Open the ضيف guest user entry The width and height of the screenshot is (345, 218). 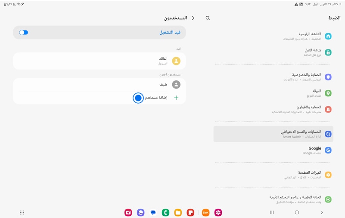click(x=99, y=85)
